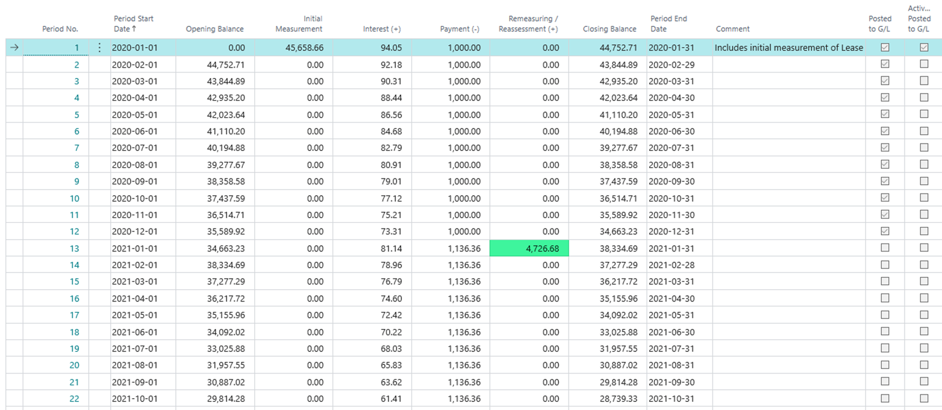
Task: Toggle Posted to G/L checkbox for period 6
Action: pyautogui.click(x=885, y=131)
